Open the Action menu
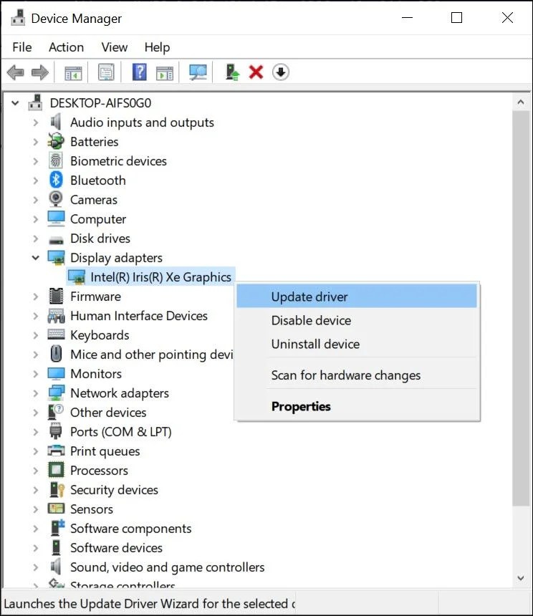533x616 pixels. coord(66,47)
